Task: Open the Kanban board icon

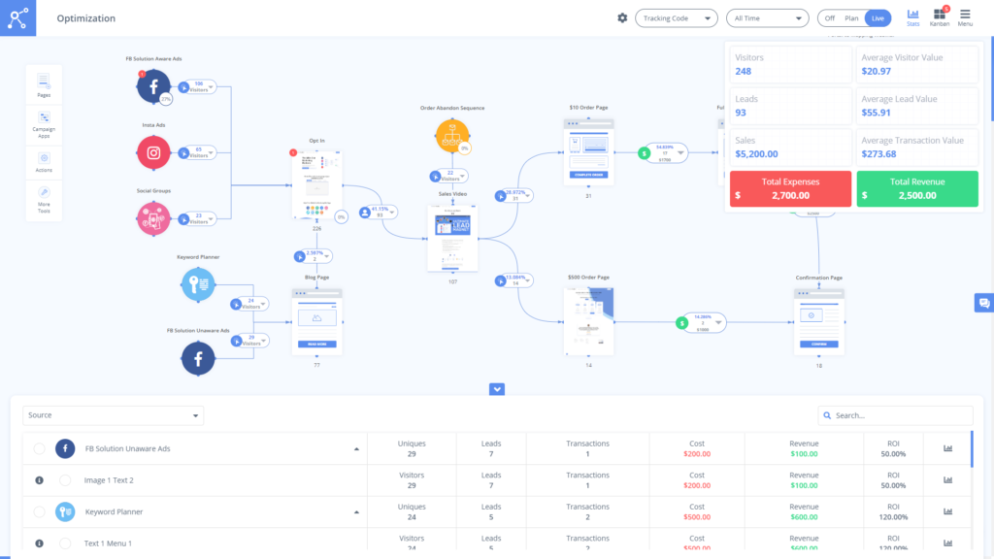Action: pos(940,16)
